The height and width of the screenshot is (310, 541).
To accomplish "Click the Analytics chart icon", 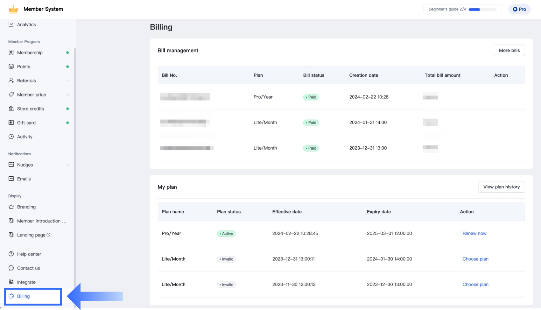I will [11, 25].
